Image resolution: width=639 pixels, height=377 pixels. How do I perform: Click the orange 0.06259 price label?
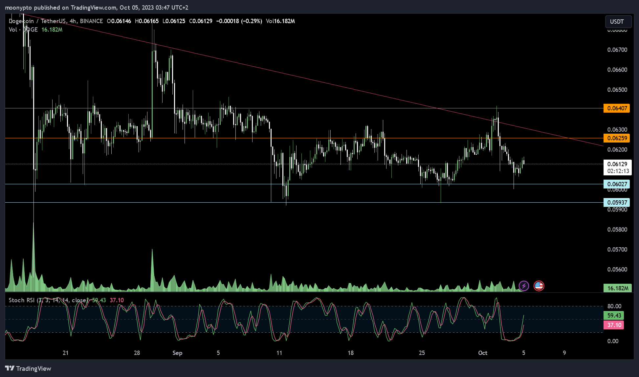point(617,138)
